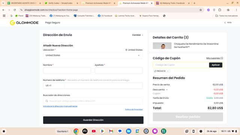Screen dimensions: 240x135
Task: Open Google Calendar from the shelf
Action: pyautogui.click(x=137, y=131)
